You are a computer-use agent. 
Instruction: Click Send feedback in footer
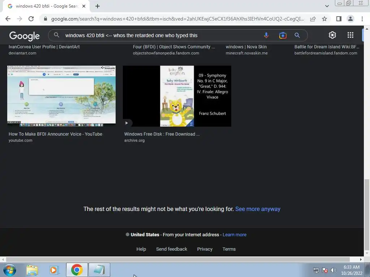172,249
